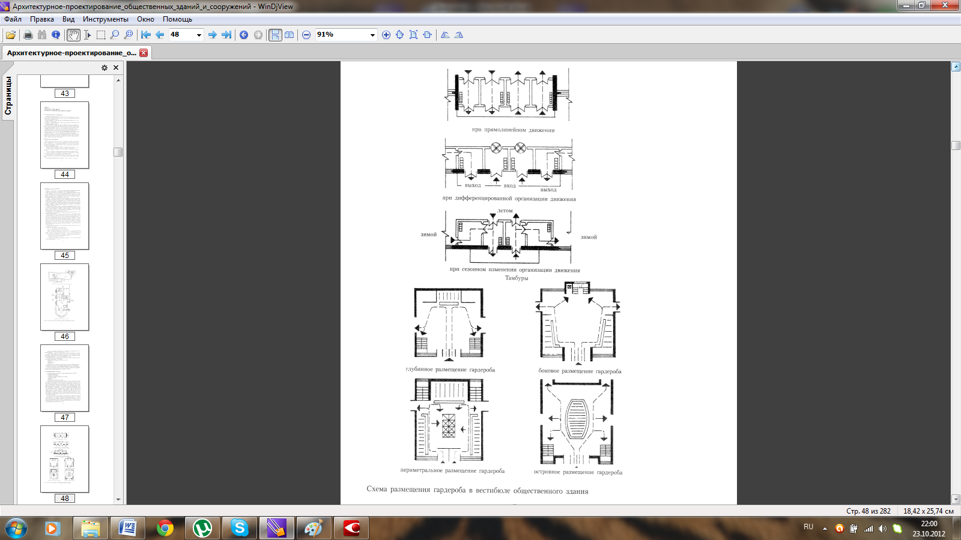
Task: Close the thumbnails side panel
Action: 116,68
